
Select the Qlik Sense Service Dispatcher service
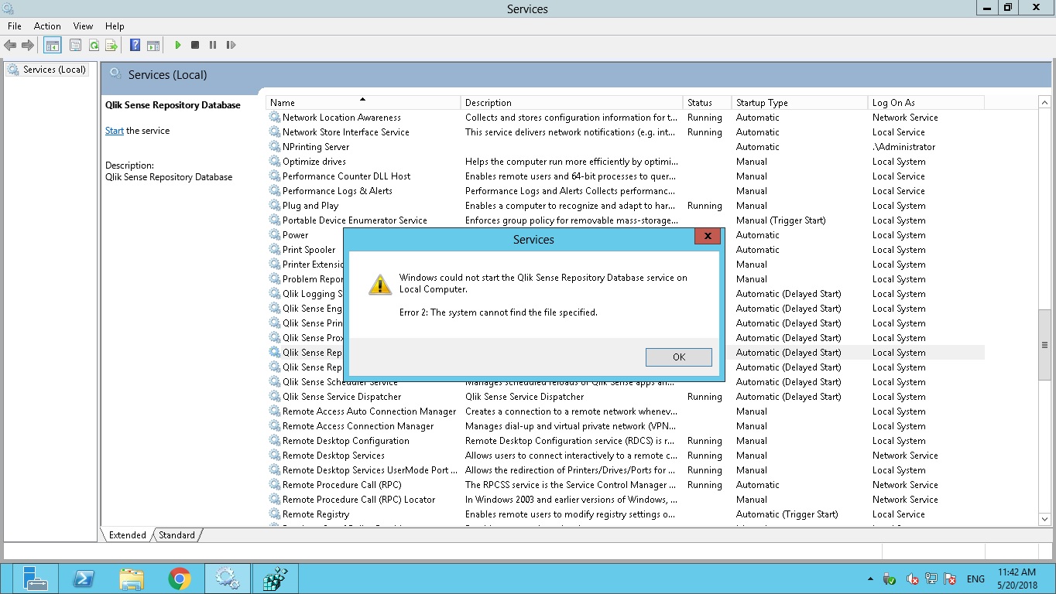click(x=626, y=397)
